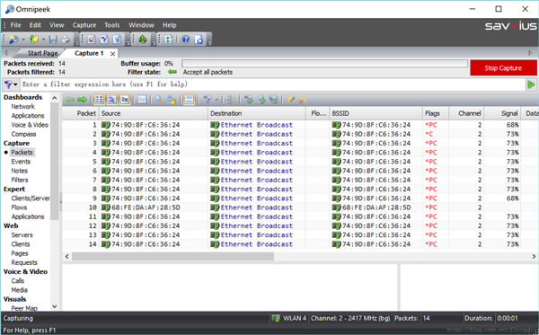Click the pencil edit note toolbar icon
Screen dimensions: 539x335
(291, 100)
